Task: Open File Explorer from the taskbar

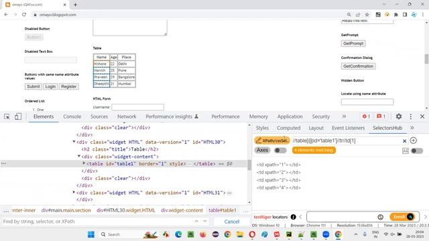Action: (x=240, y=234)
